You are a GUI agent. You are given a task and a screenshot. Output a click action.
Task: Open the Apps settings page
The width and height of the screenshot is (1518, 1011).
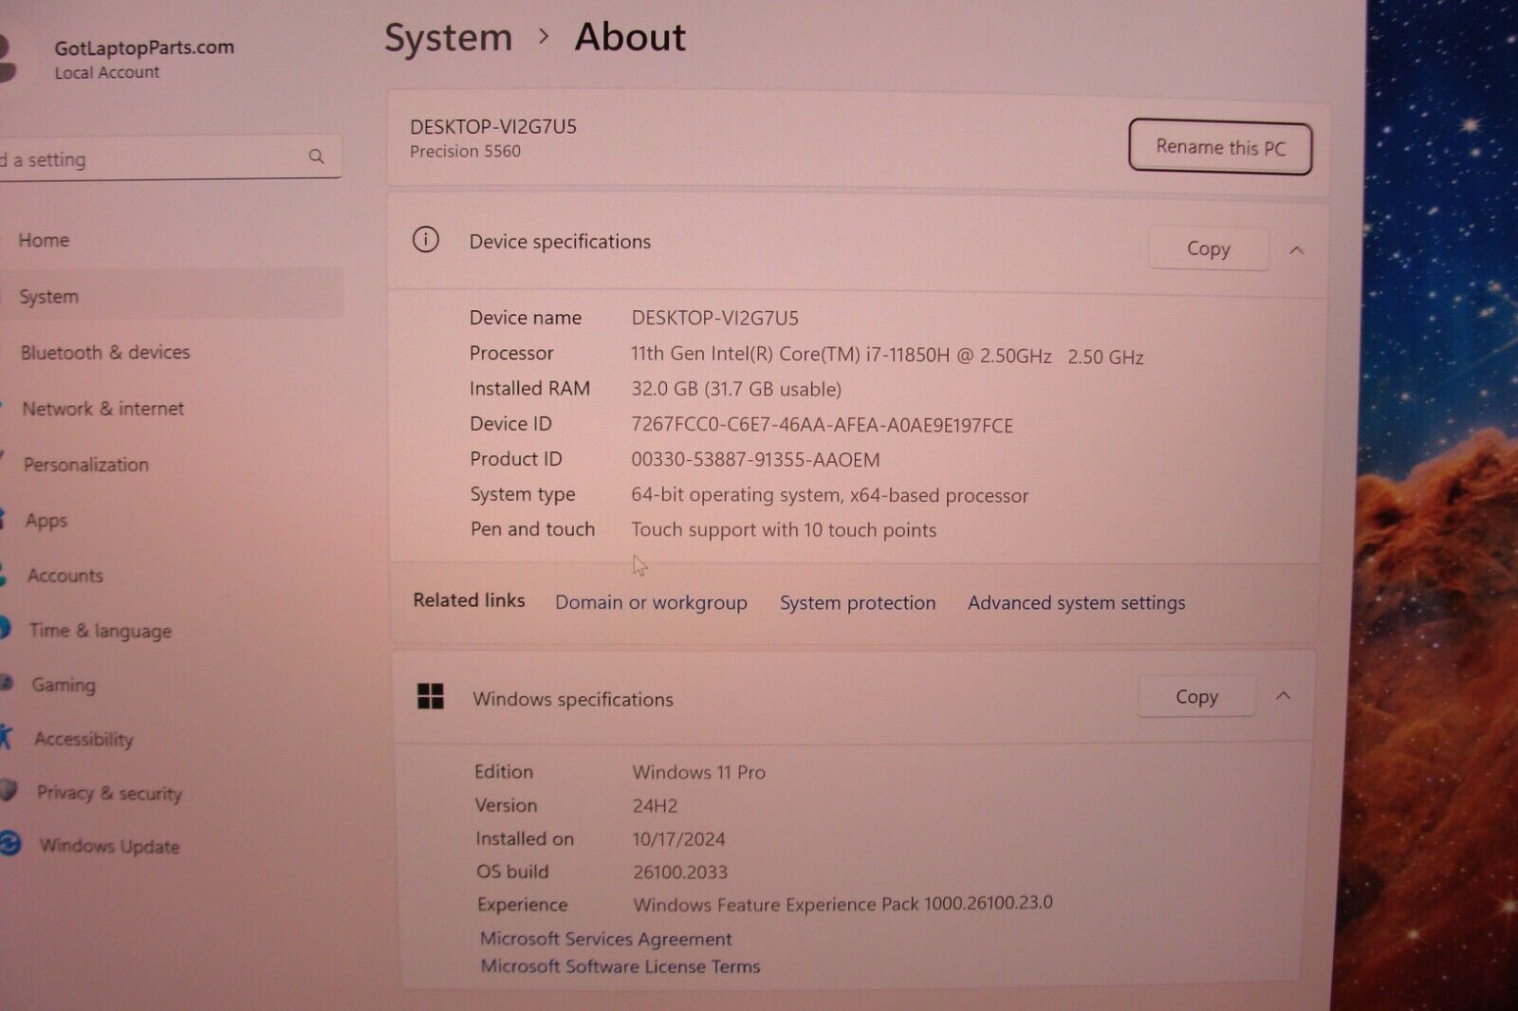[46, 521]
